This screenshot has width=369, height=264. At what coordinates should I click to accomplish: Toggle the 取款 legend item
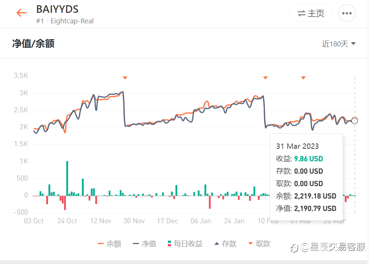(x=259, y=244)
